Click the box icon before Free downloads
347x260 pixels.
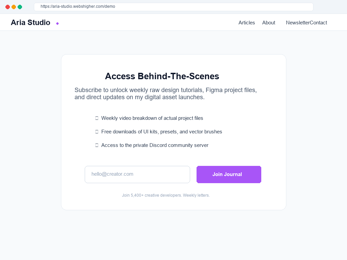(97, 132)
